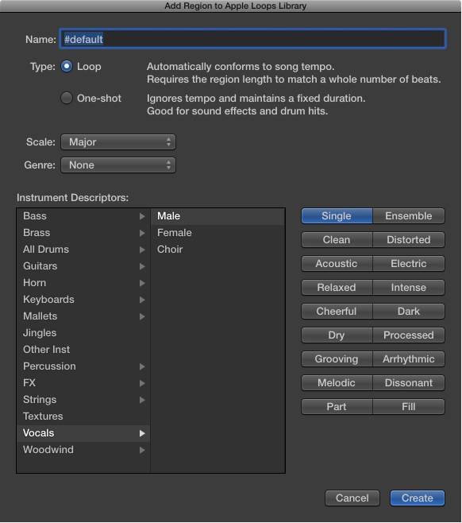Select Woodwind in instrument list

[83, 450]
